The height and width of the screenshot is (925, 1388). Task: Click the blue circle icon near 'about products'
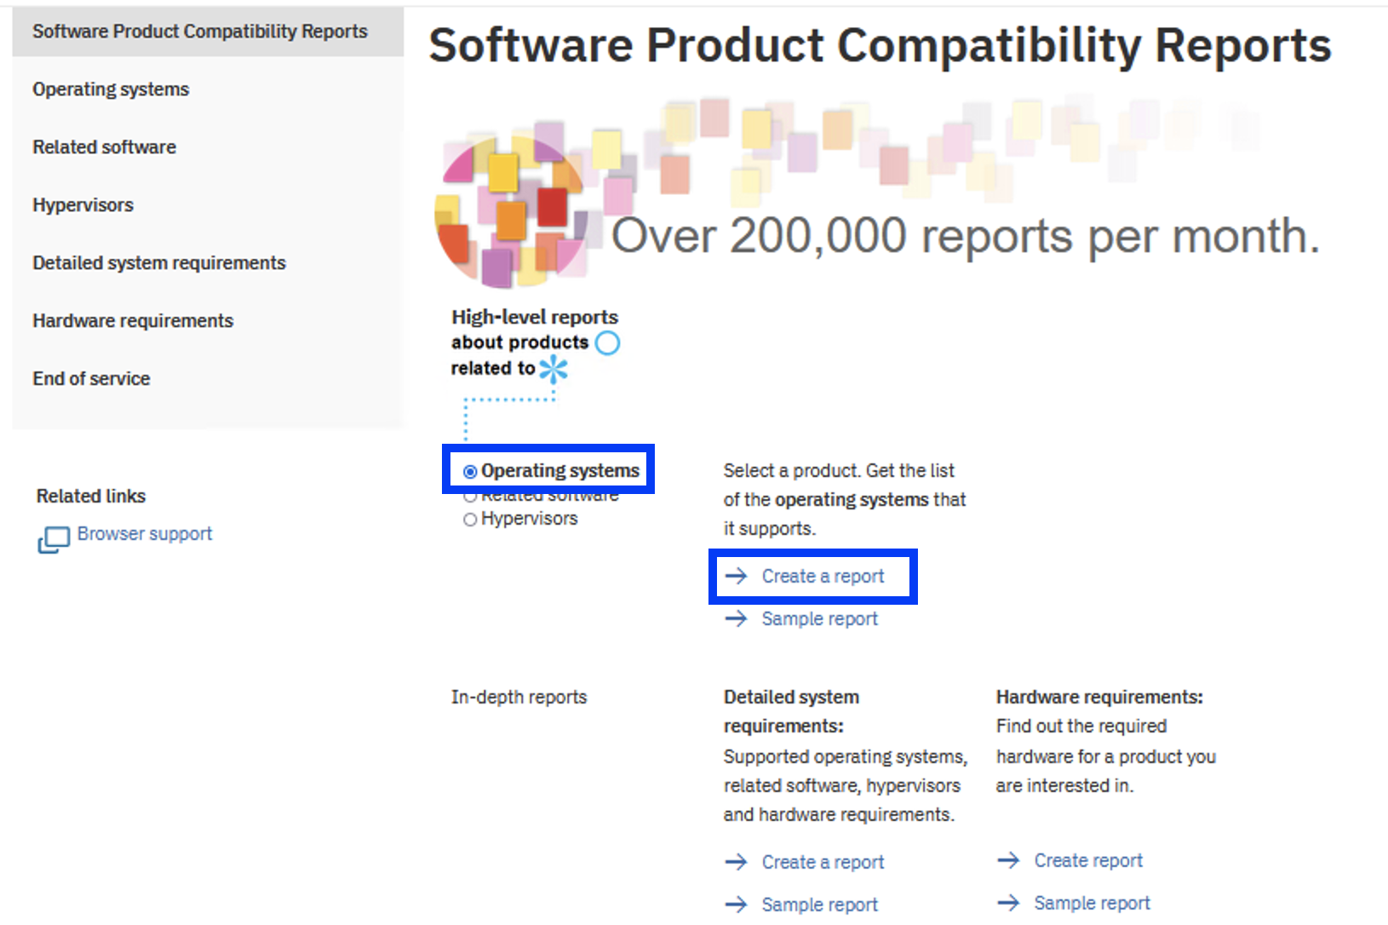pos(607,343)
